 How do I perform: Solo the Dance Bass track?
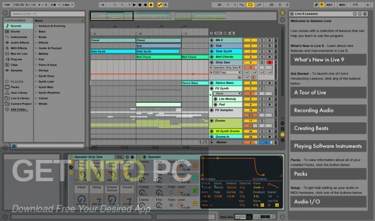[262, 83]
